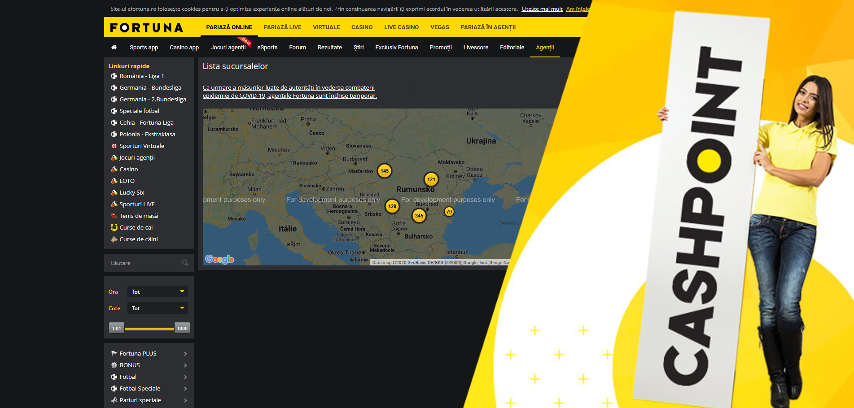Screen dimensions: 854x408
Task: Click the maximum odds slider handle 1000
Action: click(182, 328)
